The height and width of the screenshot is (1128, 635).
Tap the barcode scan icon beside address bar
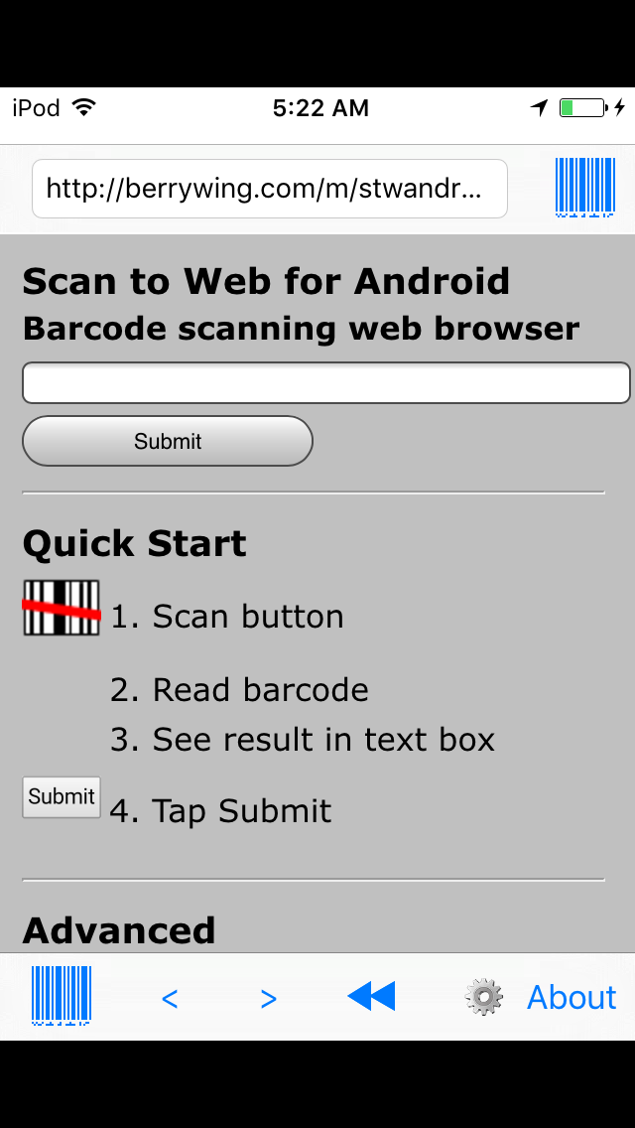(x=585, y=187)
